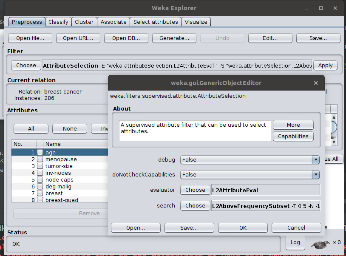346x256 pixels.
Task: Click the None attributes button
Action: tap(70, 129)
